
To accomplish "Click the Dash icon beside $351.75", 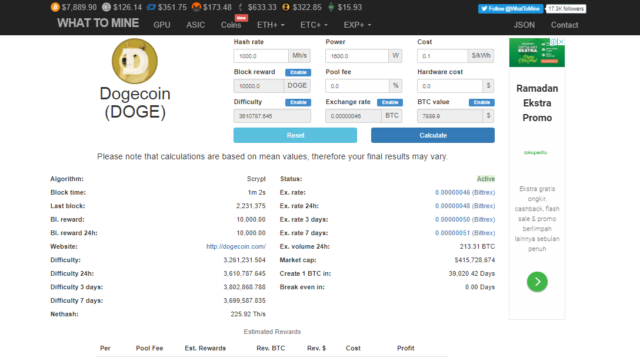I will [151, 7].
